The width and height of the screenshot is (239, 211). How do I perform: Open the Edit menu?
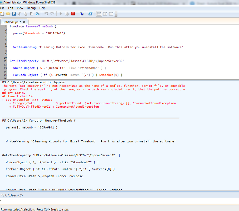[x=11, y=8]
